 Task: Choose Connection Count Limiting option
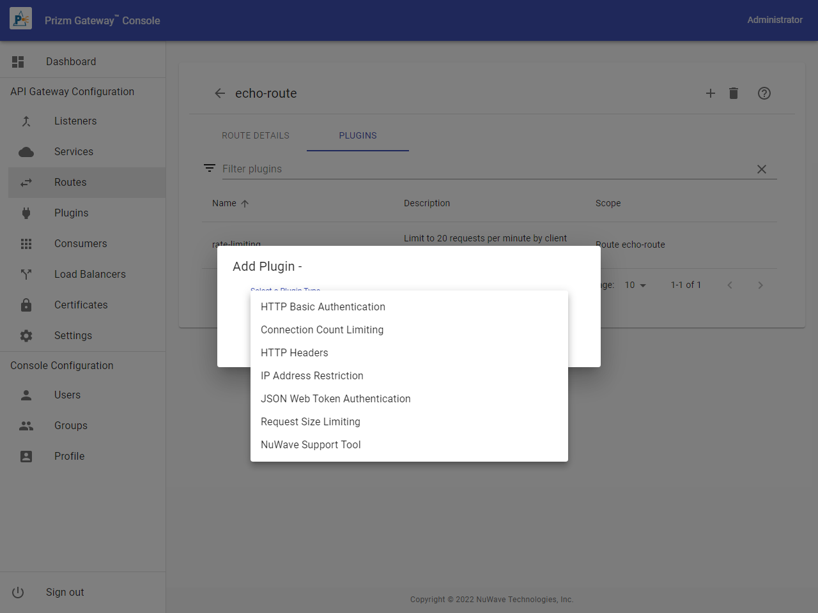(x=322, y=330)
